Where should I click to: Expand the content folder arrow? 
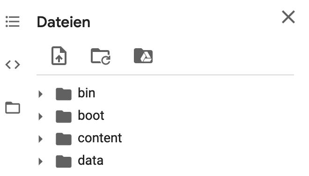point(41,139)
